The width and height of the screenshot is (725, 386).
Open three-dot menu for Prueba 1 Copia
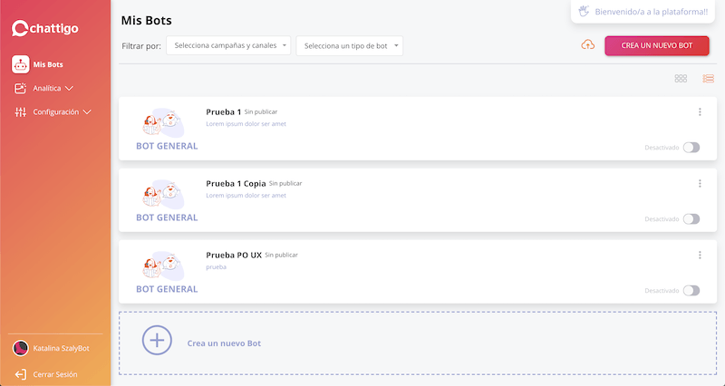pos(700,184)
